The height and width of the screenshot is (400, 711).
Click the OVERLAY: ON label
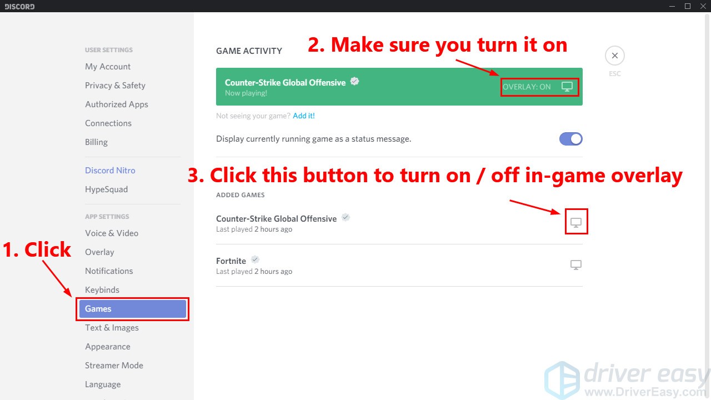[x=527, y=87]
